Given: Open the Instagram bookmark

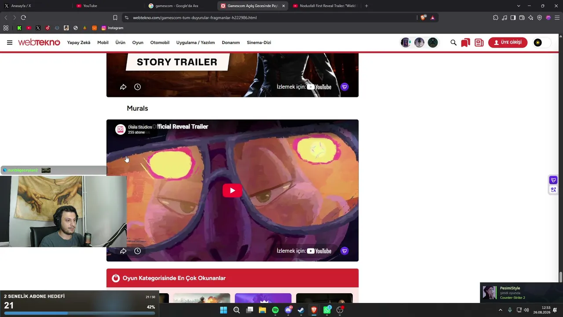Looking at the screenshot, I should 112,28.
